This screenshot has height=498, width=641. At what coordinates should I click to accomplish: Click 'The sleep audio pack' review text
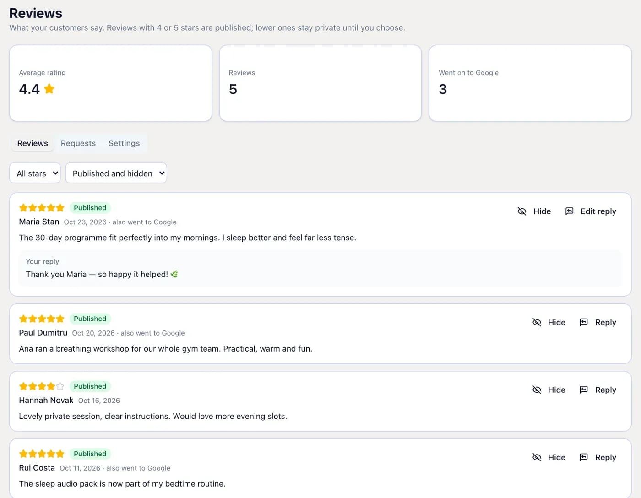[x=122, y=484]
